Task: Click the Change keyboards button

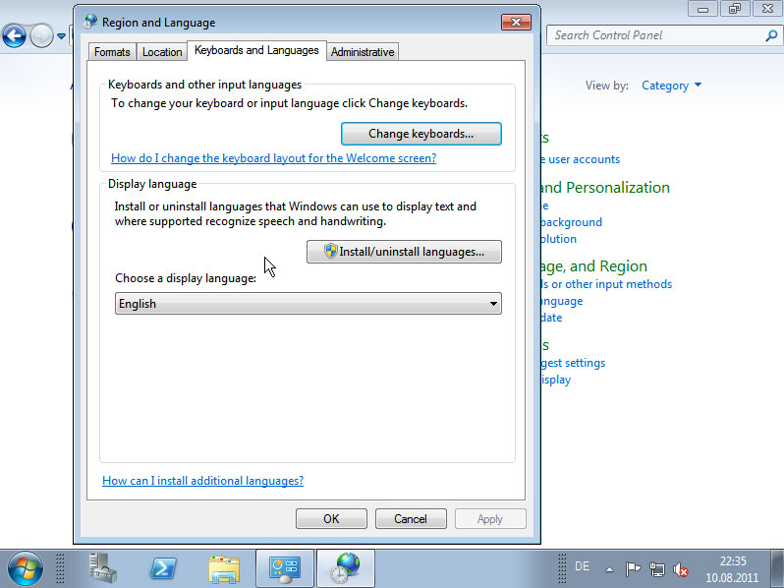Action: (420, 133)
